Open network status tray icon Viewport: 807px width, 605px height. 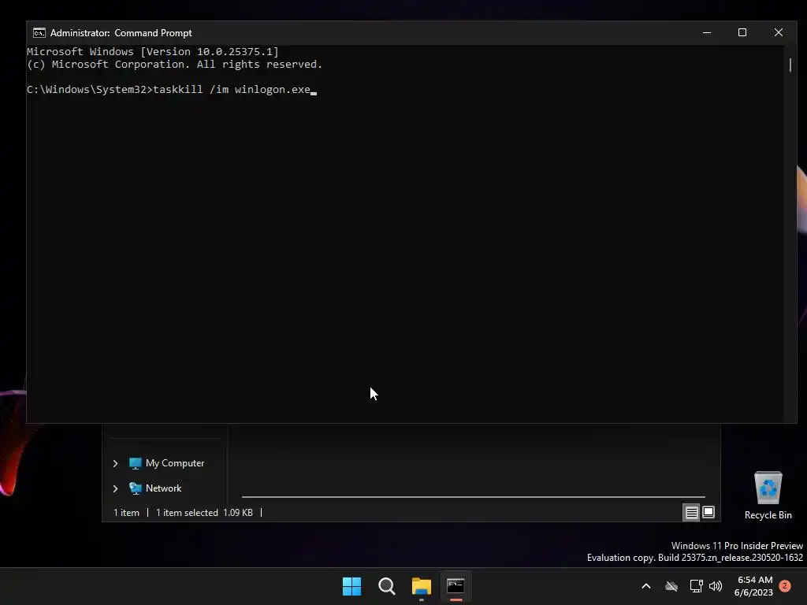696,586
